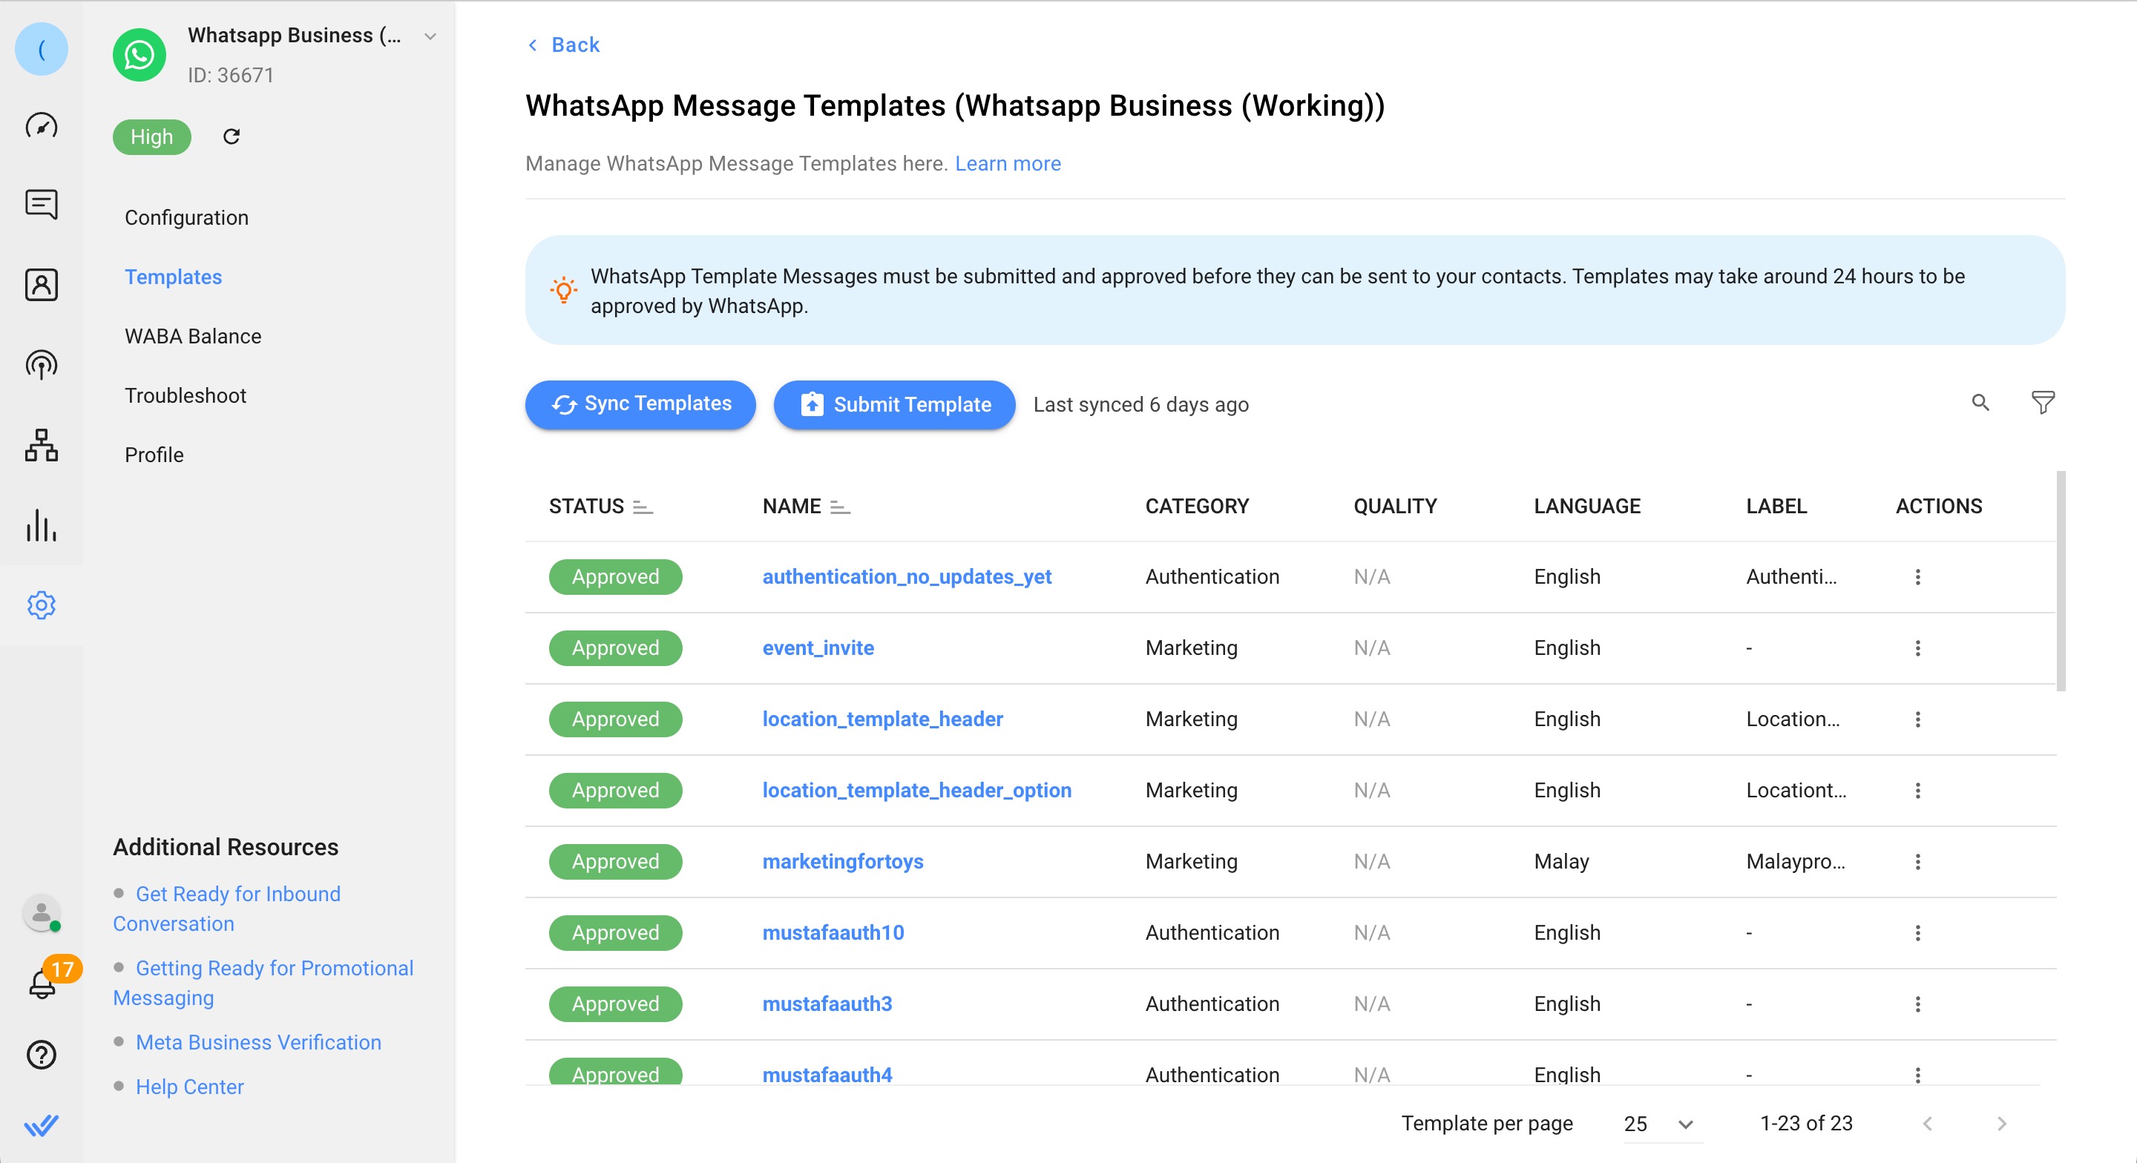Click the three-dot actions menu for marketingfortoys
This screenshot has height=1163, width=2137.
pos(1918,861)
